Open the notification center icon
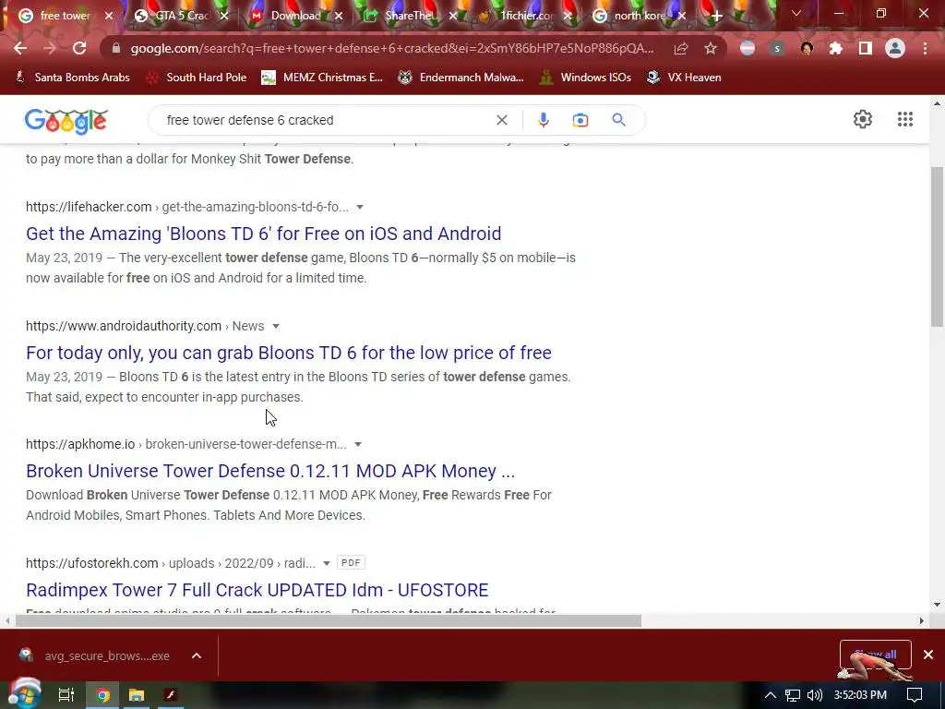Screen dimensions: 945x709 click(x=915, y=695)
